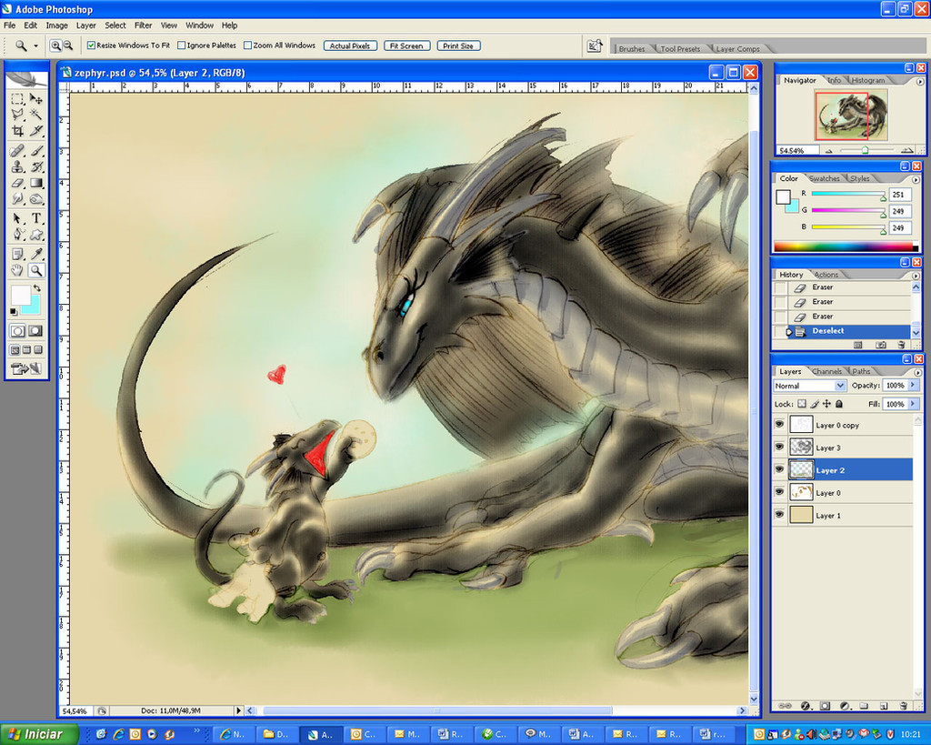
Task: Select the Custom Shape tool
Action: coord(36,234)
